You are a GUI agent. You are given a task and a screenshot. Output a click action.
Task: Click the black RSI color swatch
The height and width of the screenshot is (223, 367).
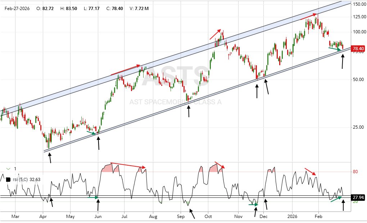point(8,179)
